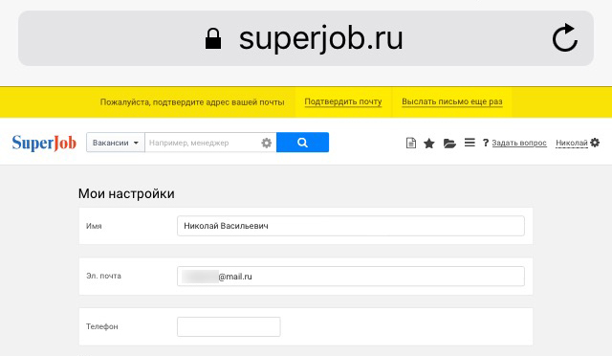
Task: Click the blue magnifier search button
Action: 302,143
